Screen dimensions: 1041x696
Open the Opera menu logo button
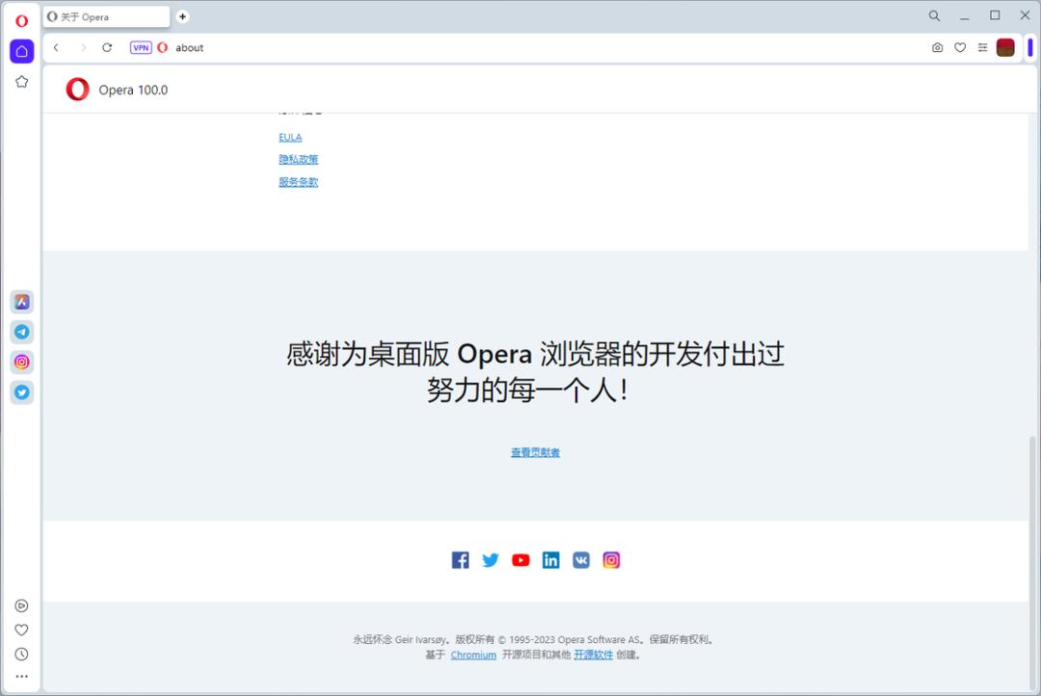click(x=21, y=20)
